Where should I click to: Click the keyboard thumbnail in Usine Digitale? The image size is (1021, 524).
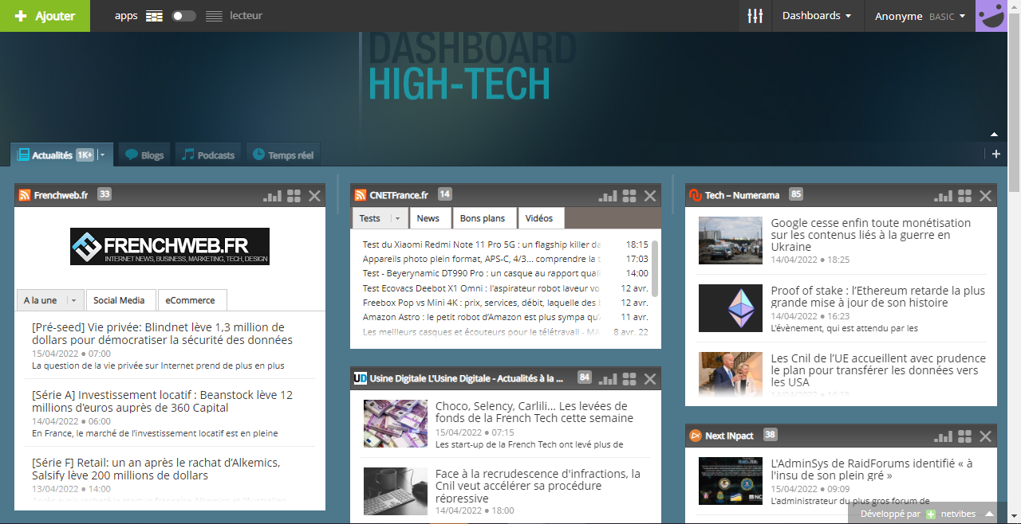click(x=396, y=491)
